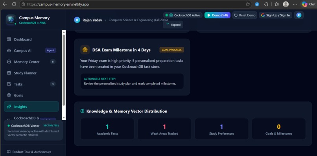The image size is (317, 156).
Task: Click the Insights sparkle icon
Action: point(9,107)
